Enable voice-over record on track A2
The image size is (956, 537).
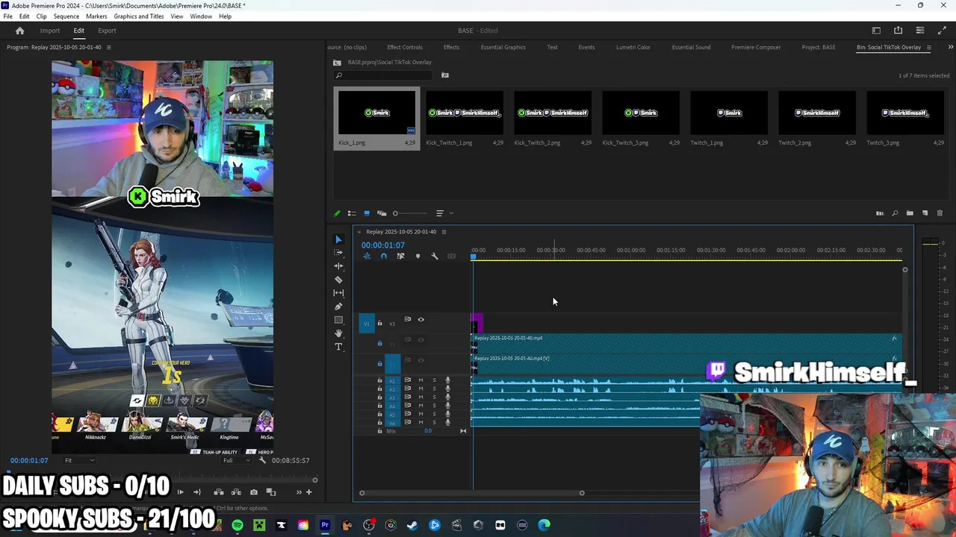point(447,389)
